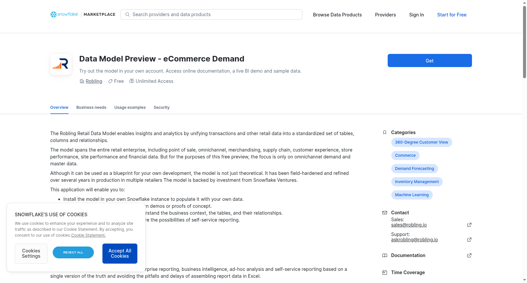527x283 pixels.
Task: Click the Marketplace header label
Action: click(99, 14)
